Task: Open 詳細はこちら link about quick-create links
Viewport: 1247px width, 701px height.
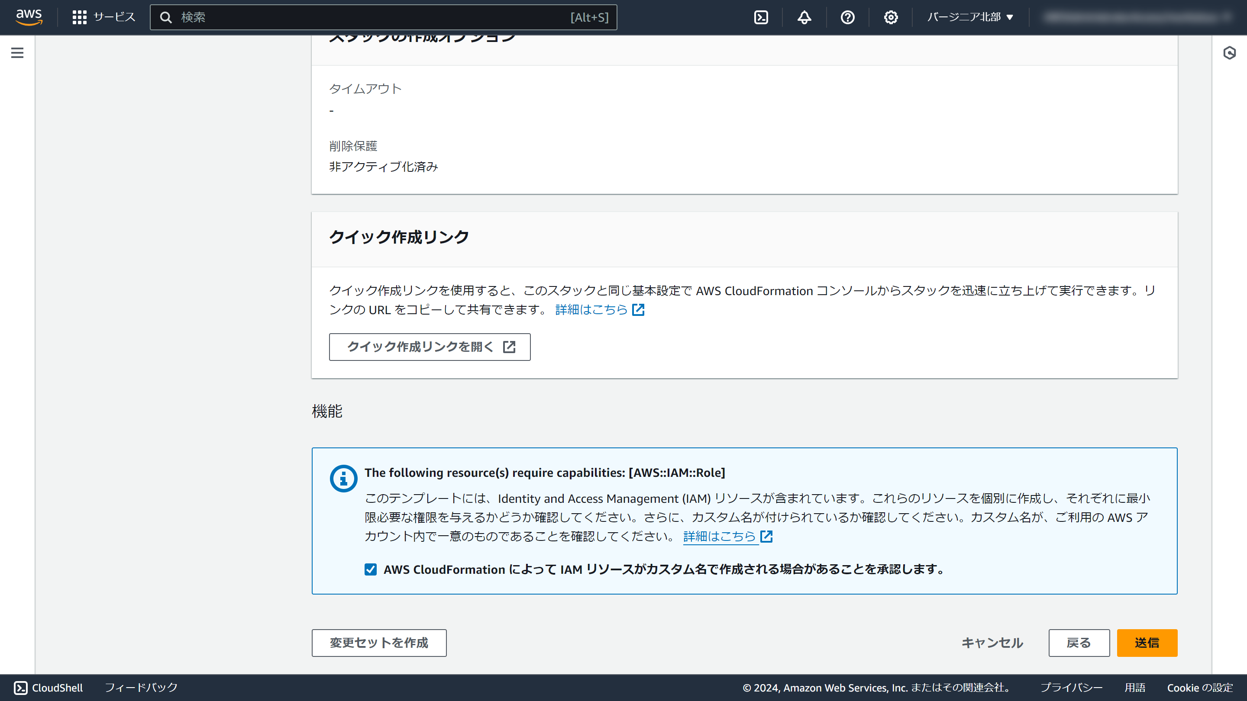Action: coord(591,310)
